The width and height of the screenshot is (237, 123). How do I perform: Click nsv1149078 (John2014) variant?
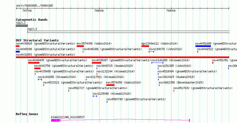[165, 49]
